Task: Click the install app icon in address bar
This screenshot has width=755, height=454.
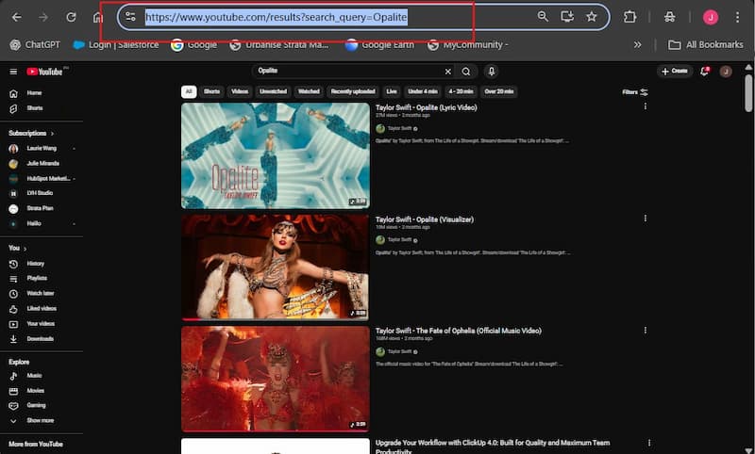Action: (567, 17)
